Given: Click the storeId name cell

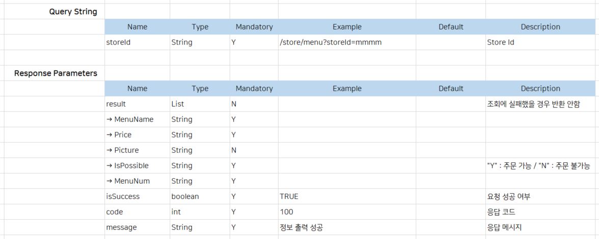Looking at the screenshot, I should tap(118, 43).
